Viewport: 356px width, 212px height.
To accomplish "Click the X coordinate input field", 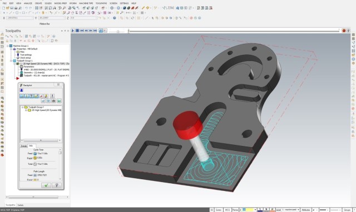I will pos(20,18).
